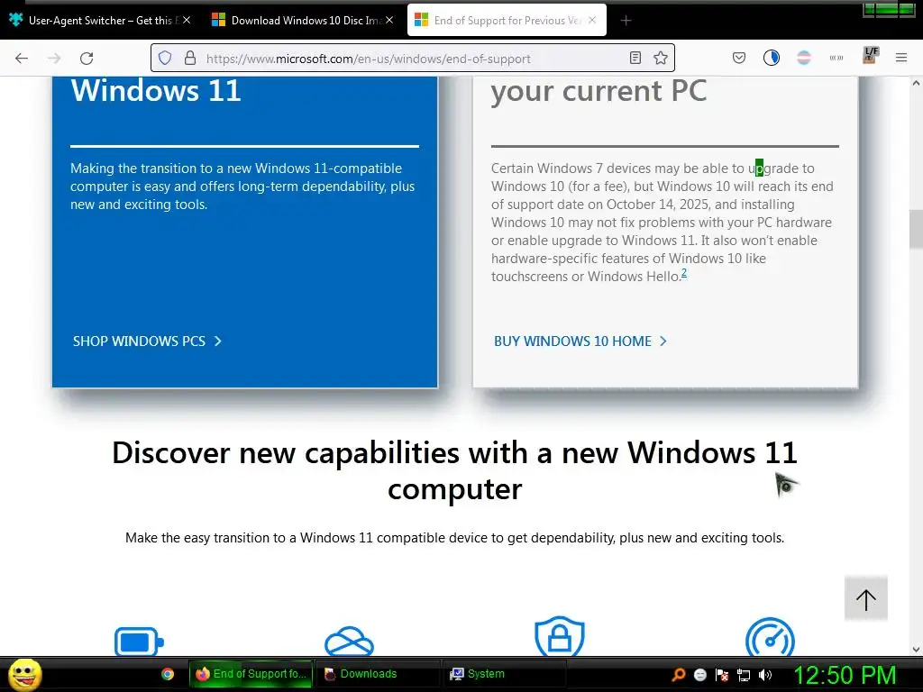Click the green meter widget at top-right
The image size is (923, 692).
click(x=889, y=9)
